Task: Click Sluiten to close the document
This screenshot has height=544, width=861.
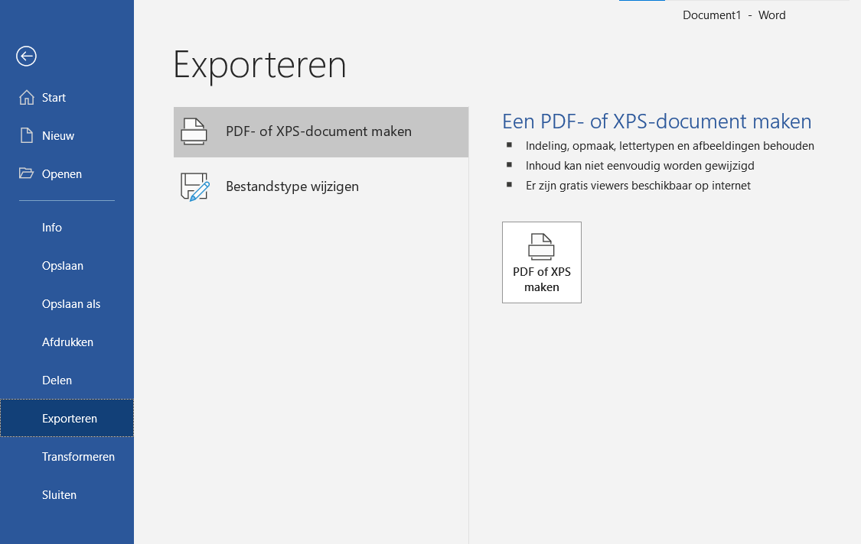Action: tap(67, 494)
